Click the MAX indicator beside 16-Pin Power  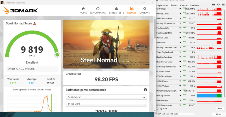click(184, 80)
